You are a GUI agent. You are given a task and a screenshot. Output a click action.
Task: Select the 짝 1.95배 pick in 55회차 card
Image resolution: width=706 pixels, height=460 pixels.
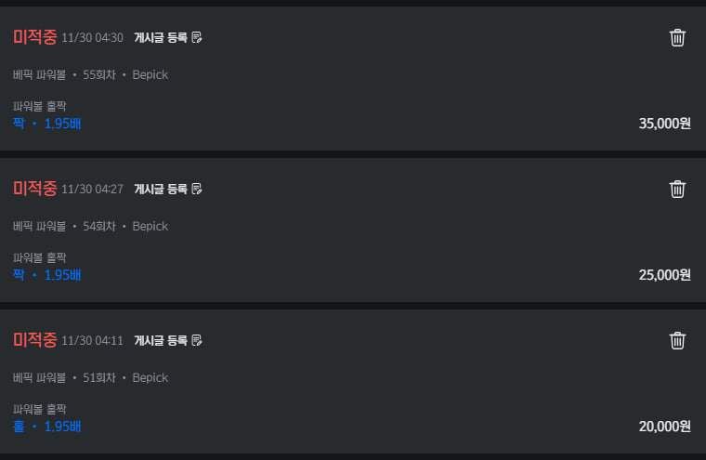point(47,123)
